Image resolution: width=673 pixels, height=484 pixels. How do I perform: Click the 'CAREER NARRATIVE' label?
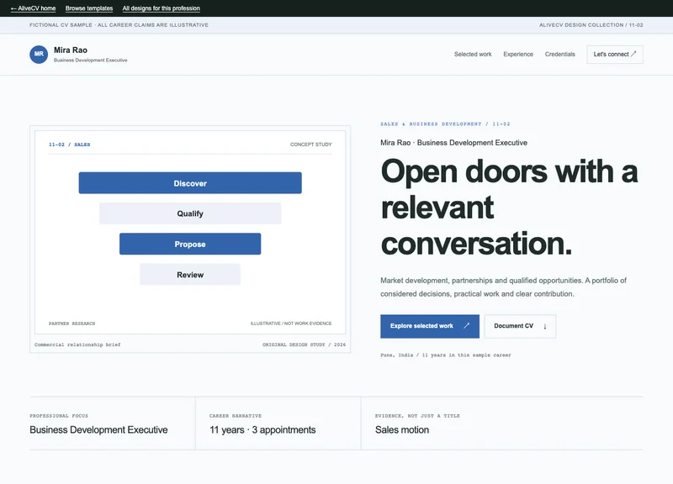(x=236, y=416)
